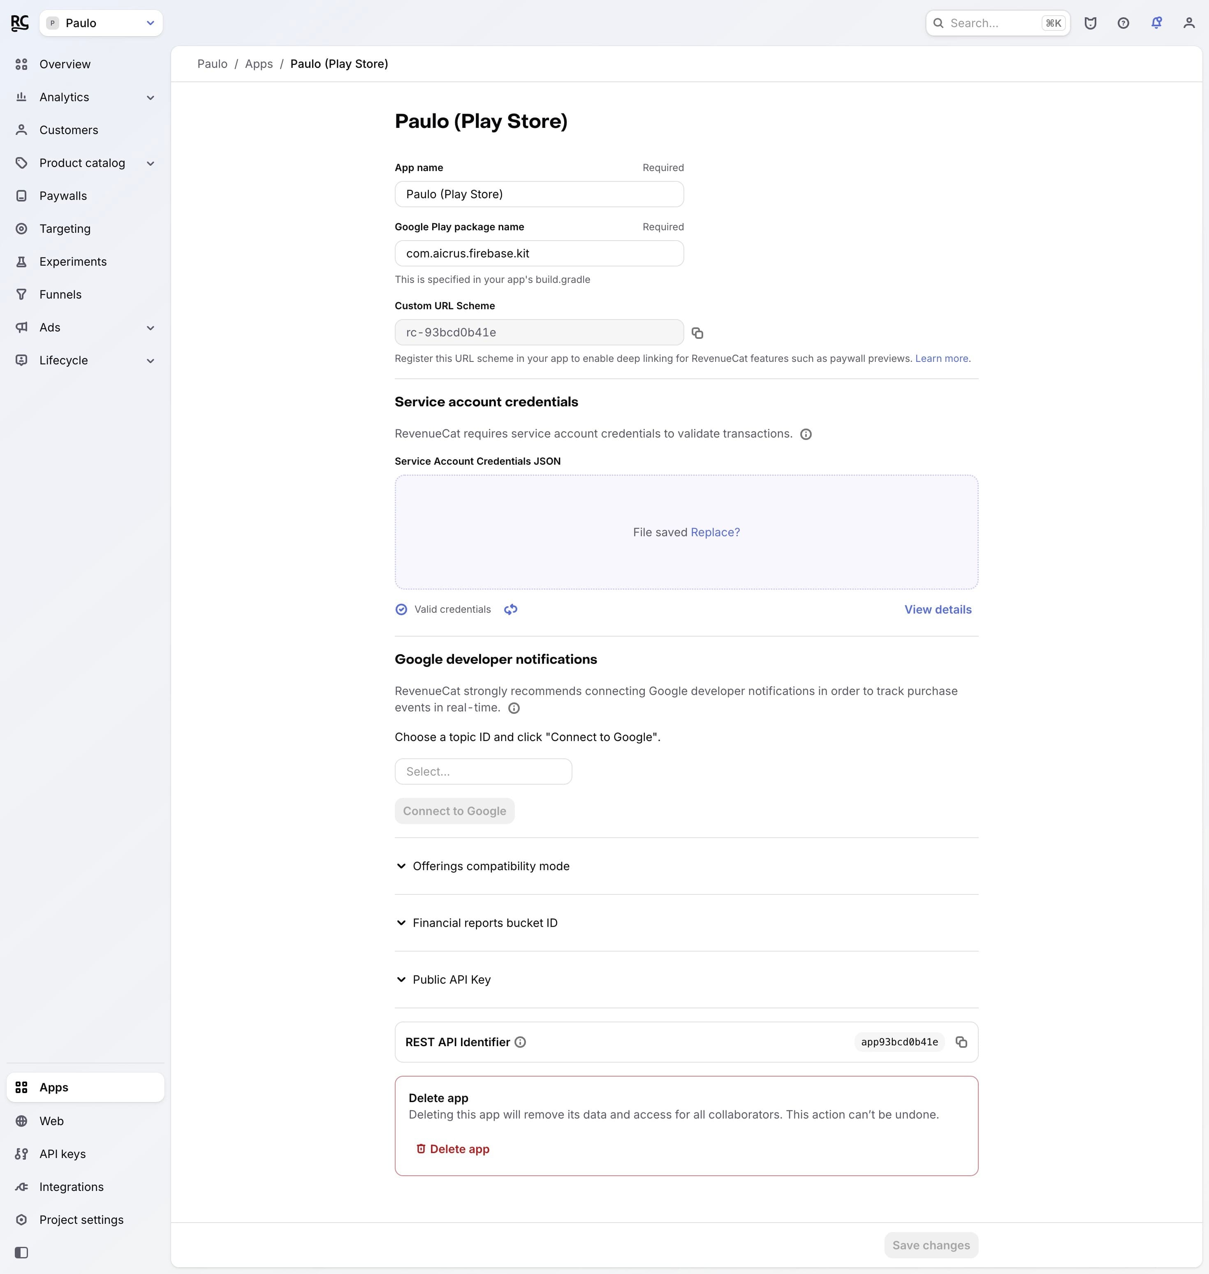The width and height of the screenshot is (1209, 1274).
Task: Click the Save changes button
Action: (931, 1246)
